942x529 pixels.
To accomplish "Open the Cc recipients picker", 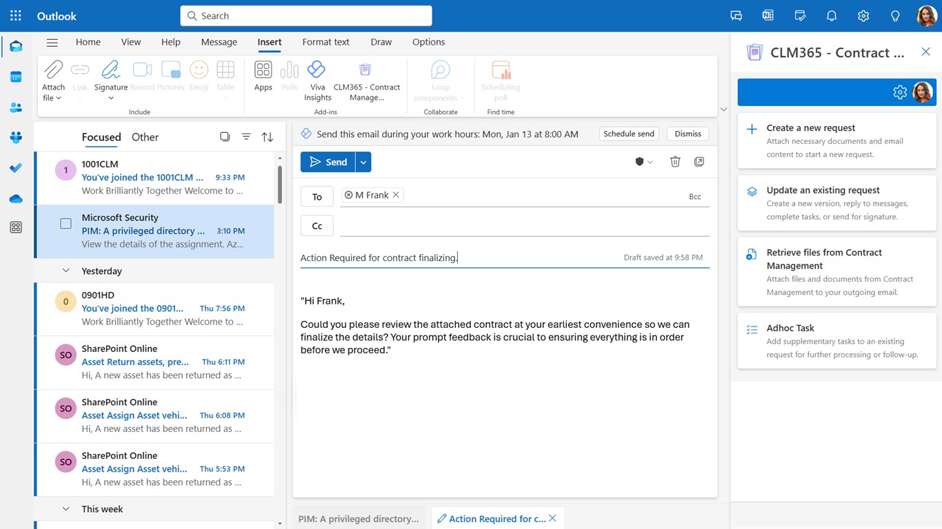I will (317, 226).
